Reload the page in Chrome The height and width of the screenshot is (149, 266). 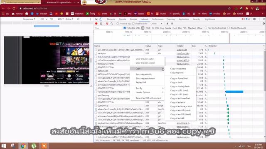click(x=14, y=8)
